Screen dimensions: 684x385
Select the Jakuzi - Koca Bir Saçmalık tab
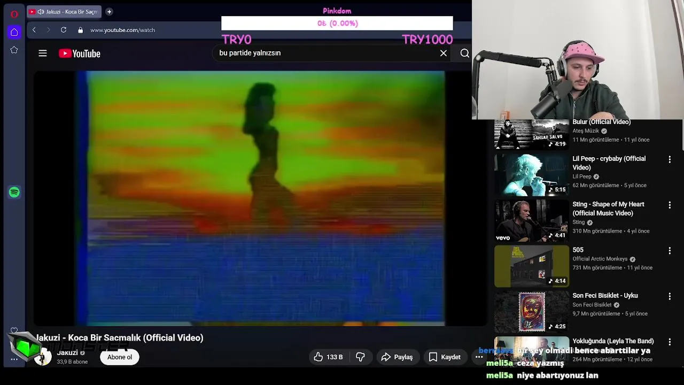[x=63, y=12]
